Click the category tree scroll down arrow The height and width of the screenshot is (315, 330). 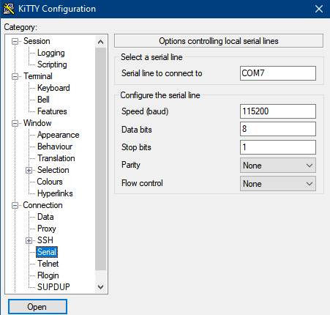100,287
